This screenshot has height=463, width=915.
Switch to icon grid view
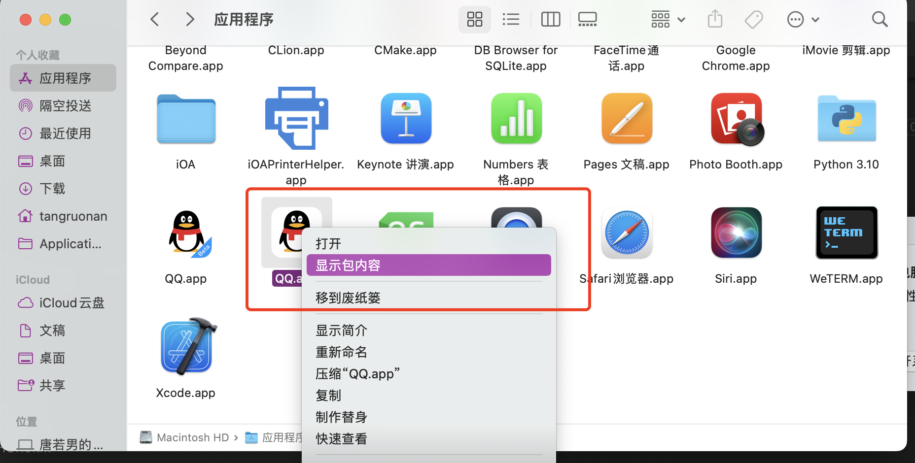(475, 20)
